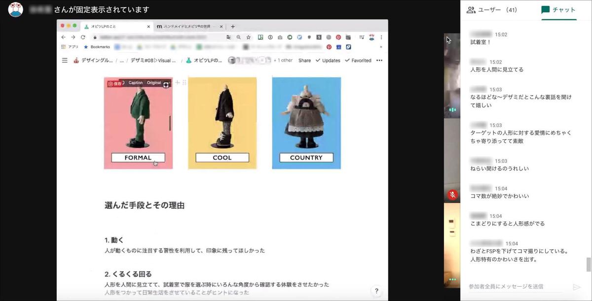Open the three-dot menu on the bottom video tile
Viewport: 592px width, 301px height.
tap(452, 278)
